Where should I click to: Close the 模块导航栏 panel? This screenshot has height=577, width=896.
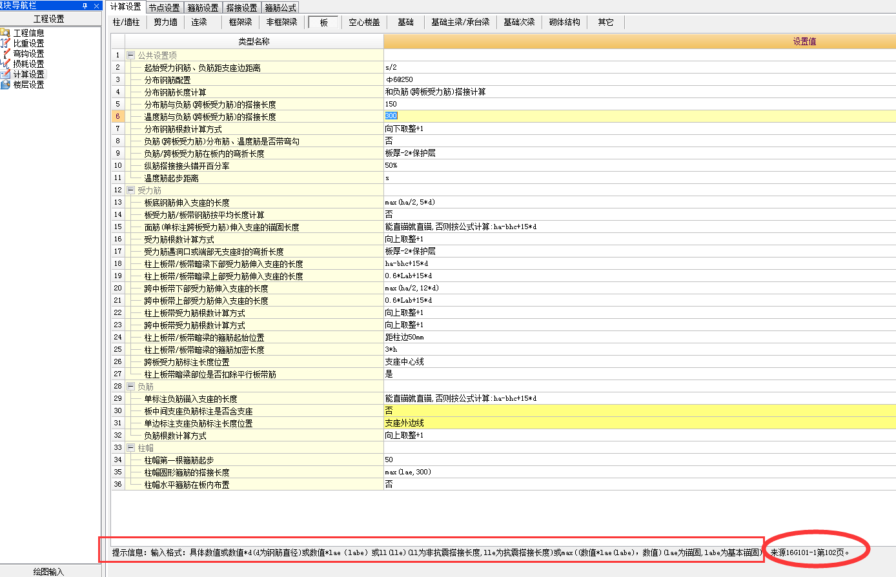[x=96, y=5]
